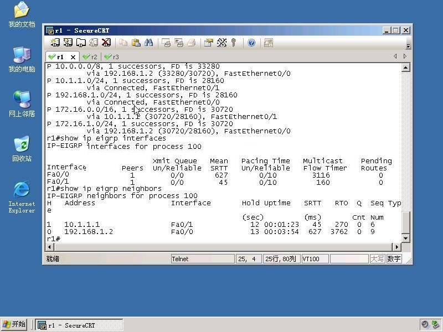Click the plain printer toolbar icon
The width and height of the screenshot is (443, 332).
[x=192, y=43]
